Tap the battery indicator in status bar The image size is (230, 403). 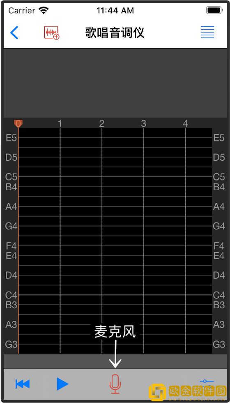point(214,10)
